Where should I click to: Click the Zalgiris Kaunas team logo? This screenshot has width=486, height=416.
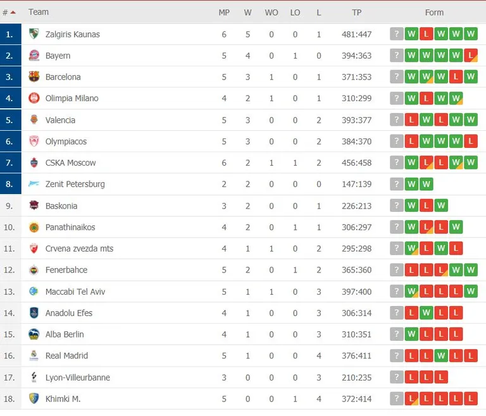34,34
